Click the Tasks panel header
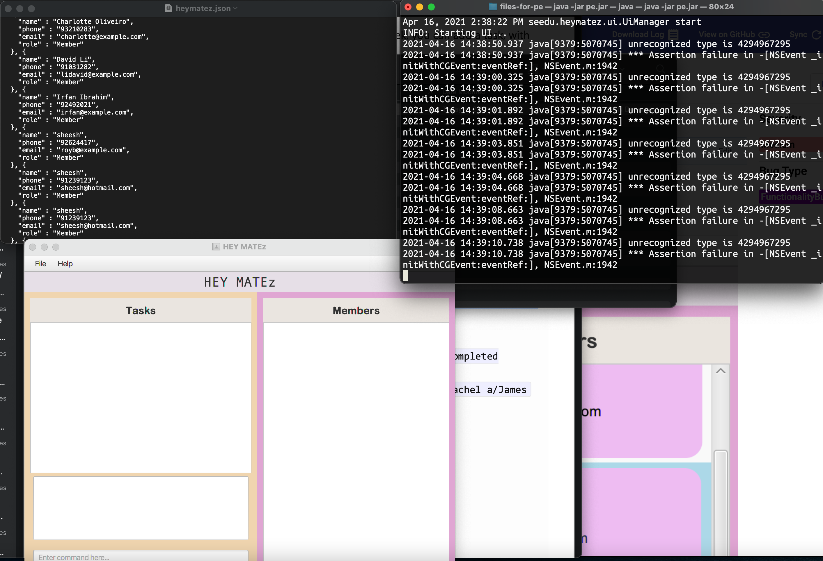 pyautogui.click(x=141, y=310)
